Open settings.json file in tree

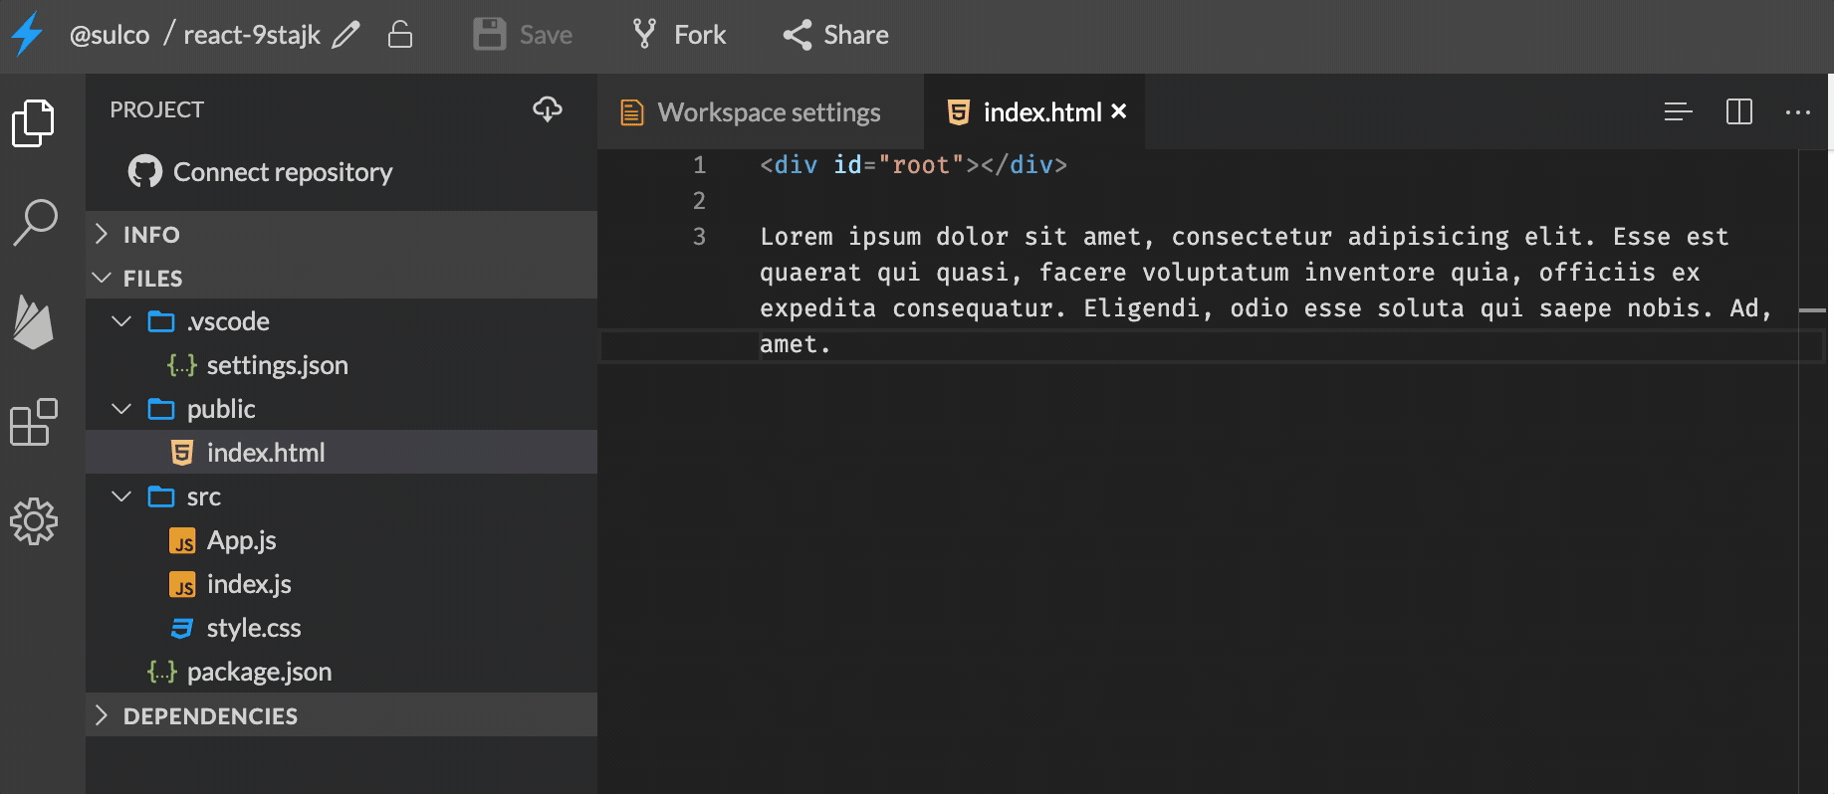[x=342, y=365]
